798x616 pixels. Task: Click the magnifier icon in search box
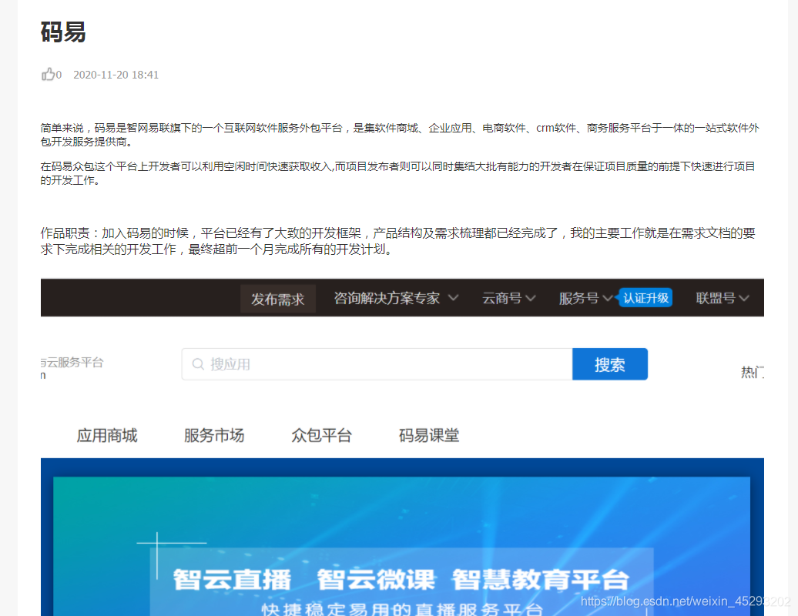click(x=198, y=364)
